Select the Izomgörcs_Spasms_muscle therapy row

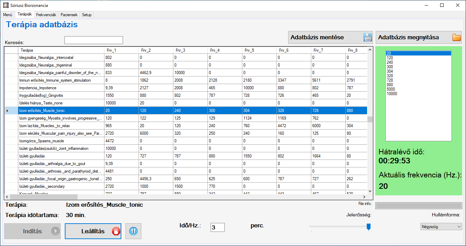pyautogui.click(x=61, y=141)
